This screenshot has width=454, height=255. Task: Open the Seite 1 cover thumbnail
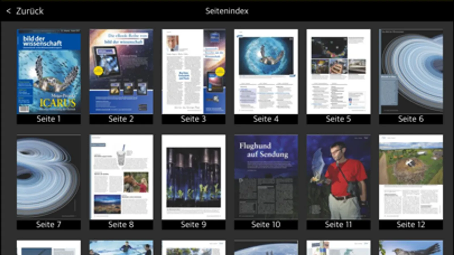pos(49,71)
